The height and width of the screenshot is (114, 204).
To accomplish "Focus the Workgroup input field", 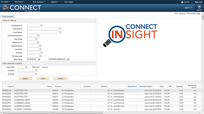I will pos(33,56).
